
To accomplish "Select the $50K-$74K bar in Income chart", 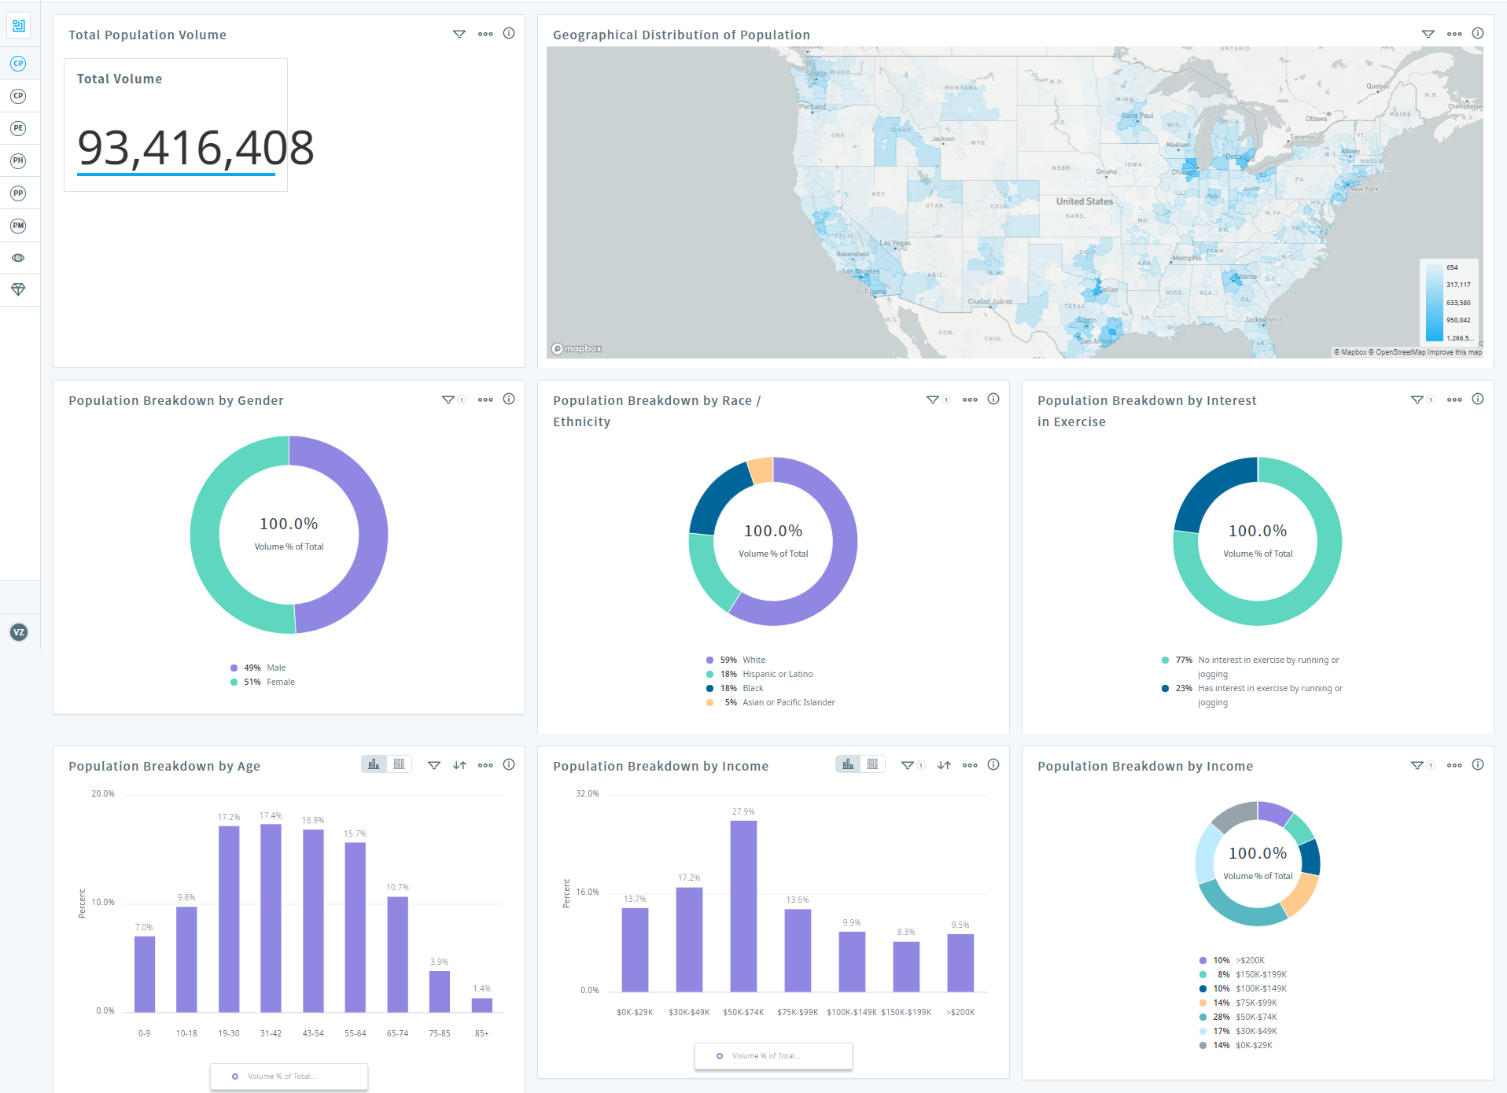I will coord(743,906).
